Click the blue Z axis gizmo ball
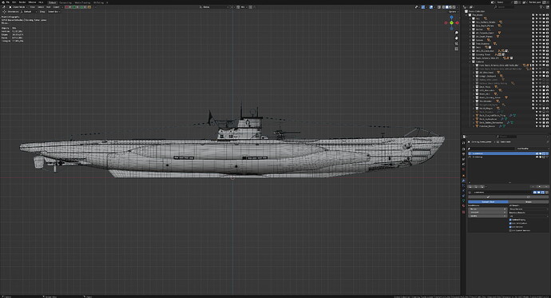This screenshot has height=298, width=551. coord(451,17)
